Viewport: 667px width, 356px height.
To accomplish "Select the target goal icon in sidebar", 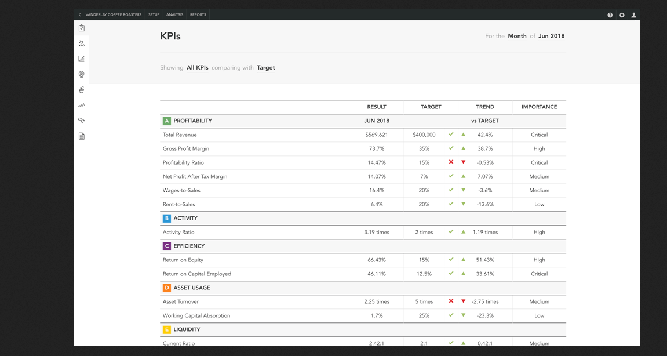I will click(x=82, y=74).
